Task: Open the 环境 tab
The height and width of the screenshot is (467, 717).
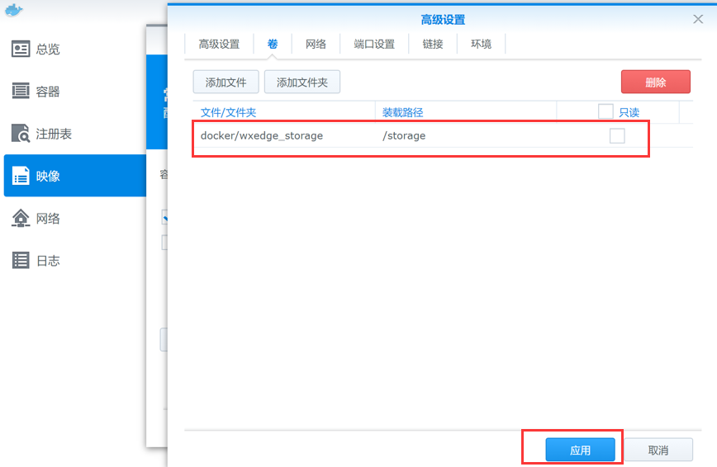Action: click(481, 45)
